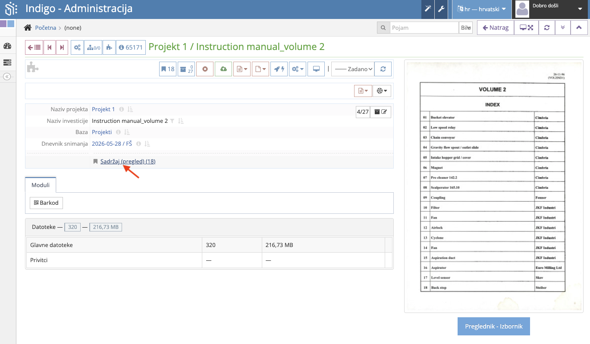Open the Projekt 1 link
This screenshot has width=590, height=344.
coord(104,109)
